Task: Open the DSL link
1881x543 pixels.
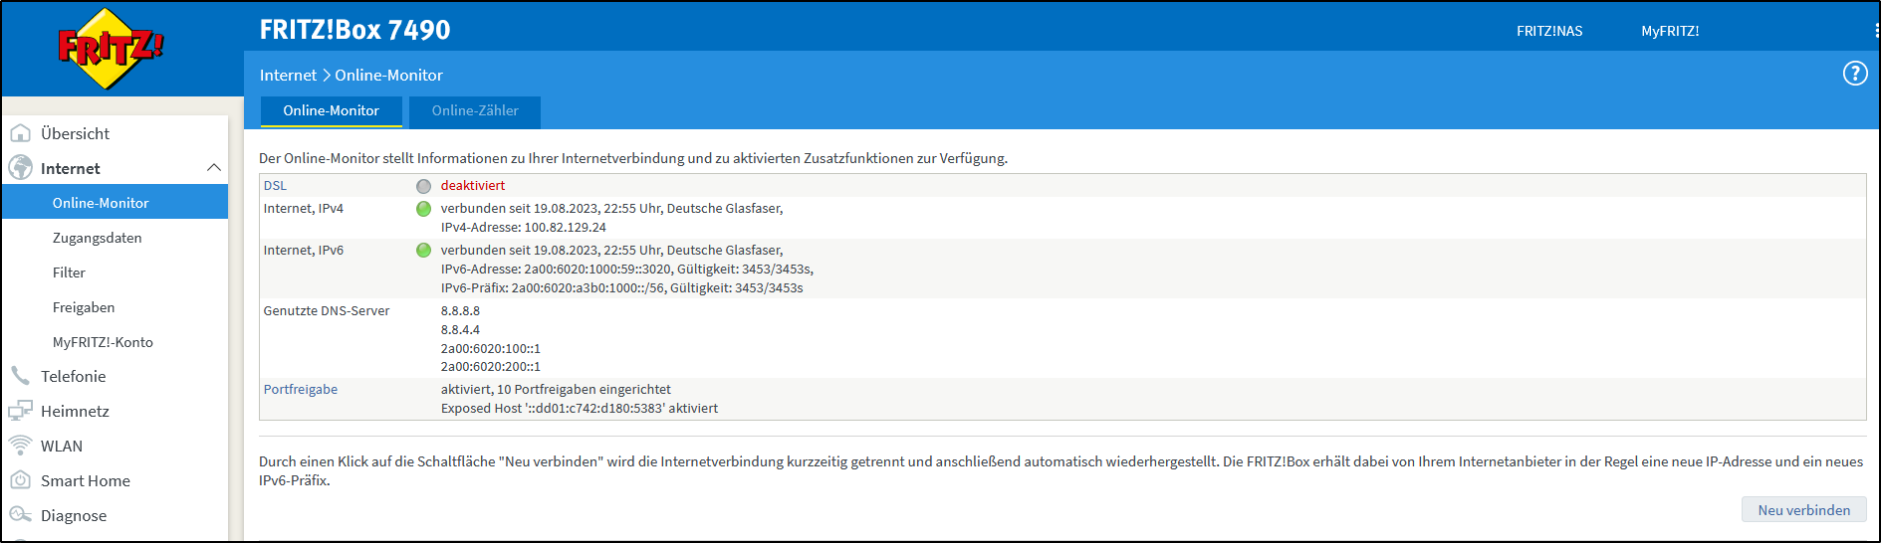Action: click(275, 186)
